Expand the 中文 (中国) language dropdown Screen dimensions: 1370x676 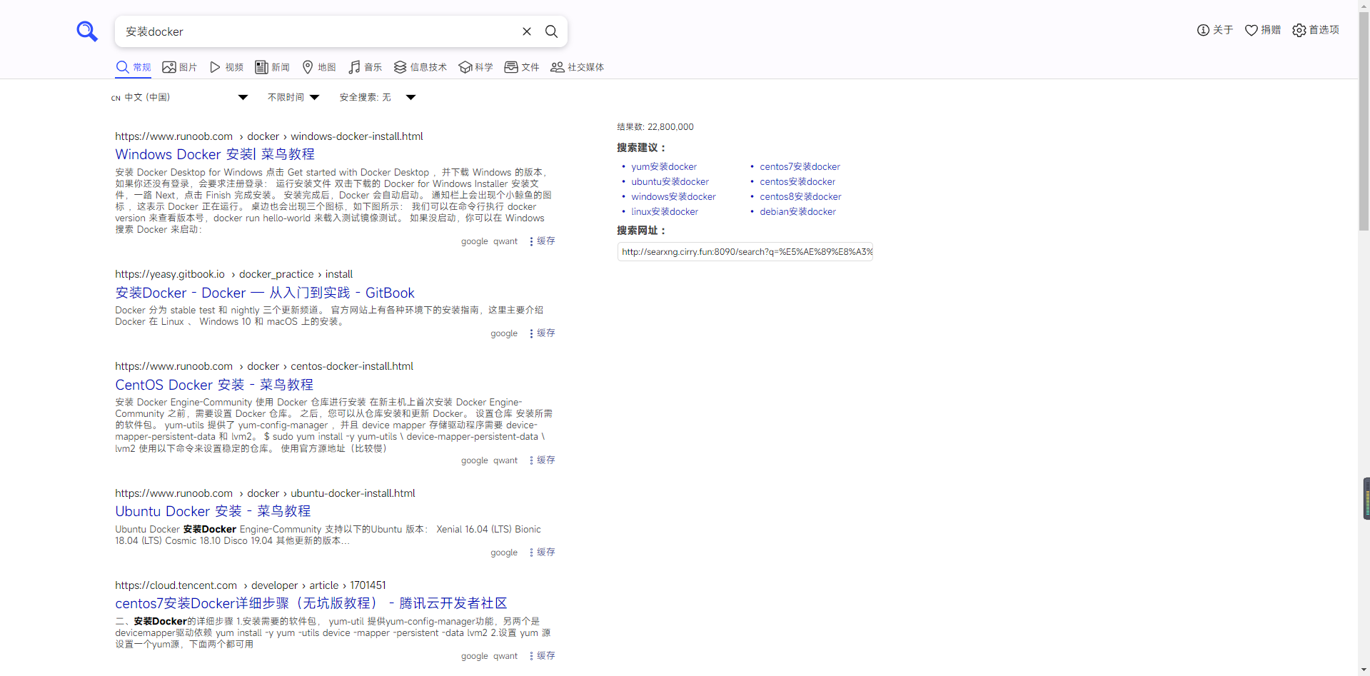[x=180, y=97]
